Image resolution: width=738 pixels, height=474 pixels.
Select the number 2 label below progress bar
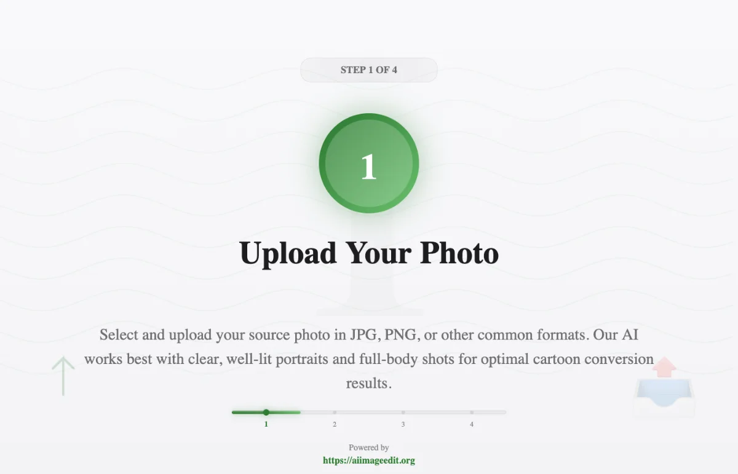click(x=335, y=424)
